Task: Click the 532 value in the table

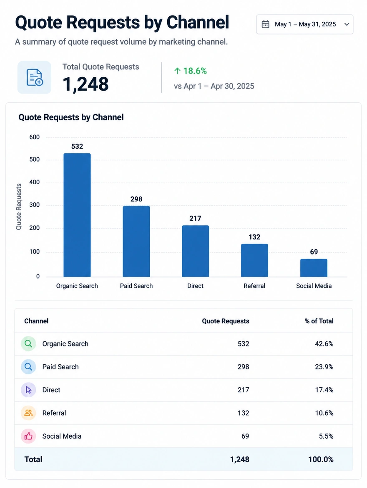Action: pyautogui.click(x=243, y=343)
